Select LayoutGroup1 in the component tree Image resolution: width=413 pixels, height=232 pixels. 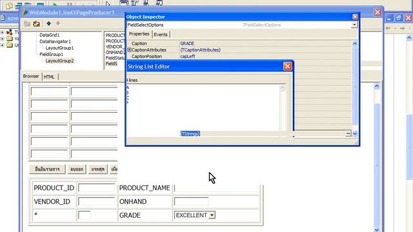(x=59, y=48)
